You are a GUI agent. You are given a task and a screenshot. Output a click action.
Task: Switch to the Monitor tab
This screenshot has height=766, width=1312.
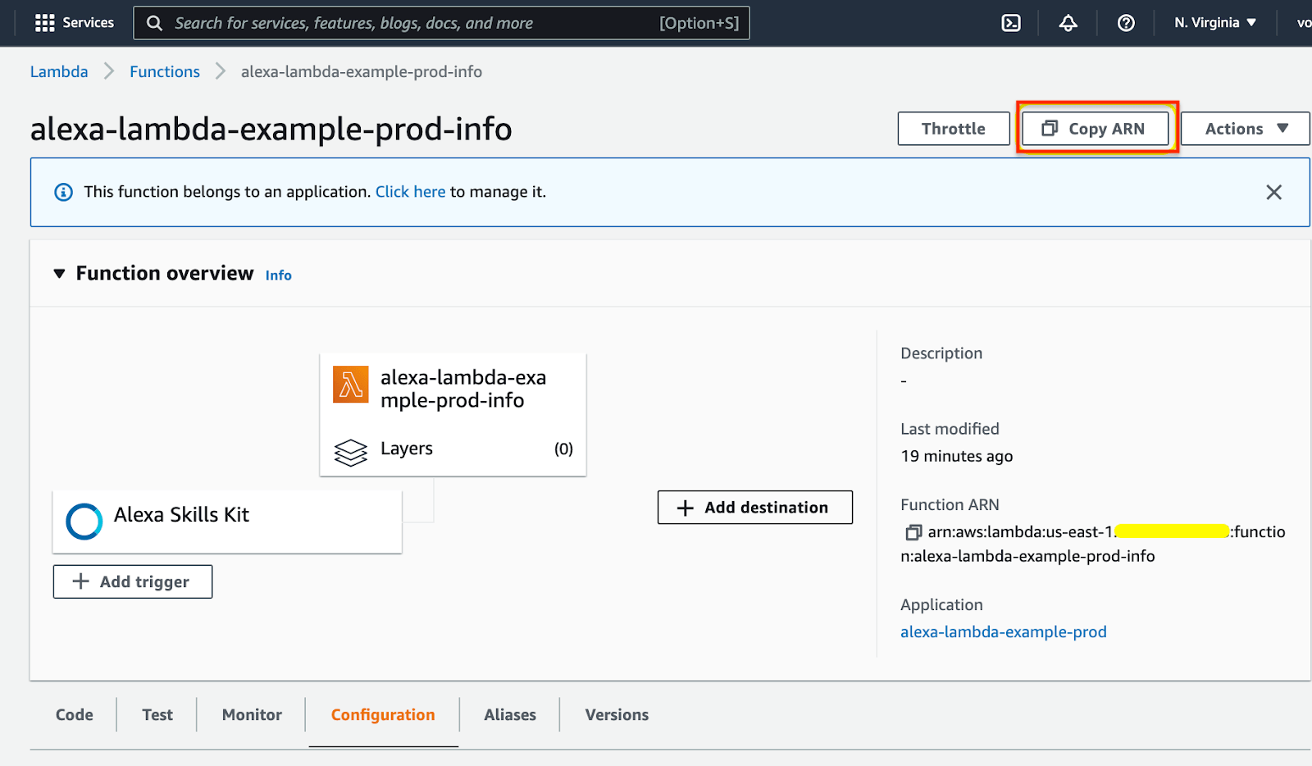pos(252,714)
